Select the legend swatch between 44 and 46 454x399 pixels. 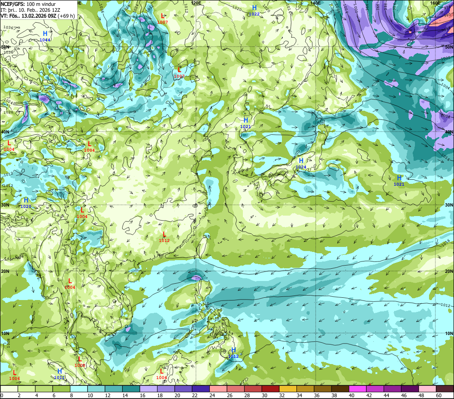[x=392, y=389]
